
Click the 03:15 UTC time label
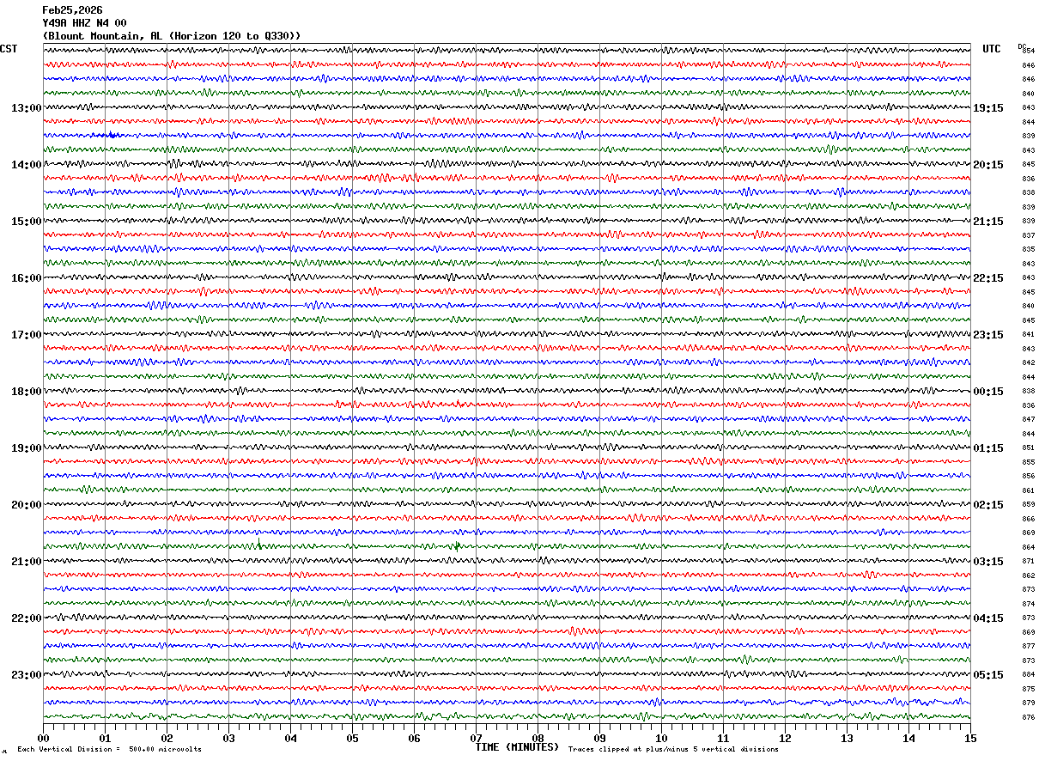(988, 562)
